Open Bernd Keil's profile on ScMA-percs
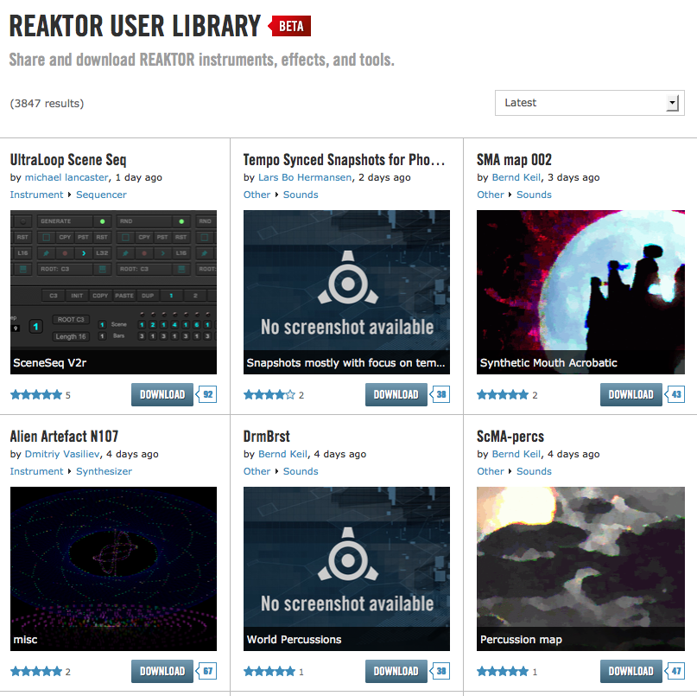Screen dimensions: 697x696 [x=516, y=454]
